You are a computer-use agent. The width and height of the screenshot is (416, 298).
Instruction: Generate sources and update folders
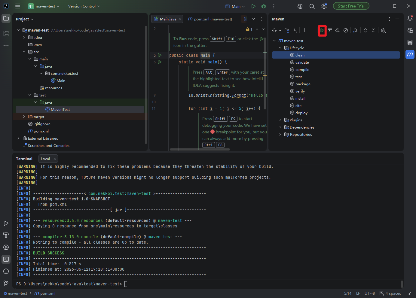pyautogui.click(x=287, y=30)
